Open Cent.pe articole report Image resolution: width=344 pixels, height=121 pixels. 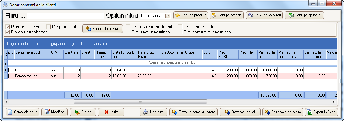[x=227, y=15]
